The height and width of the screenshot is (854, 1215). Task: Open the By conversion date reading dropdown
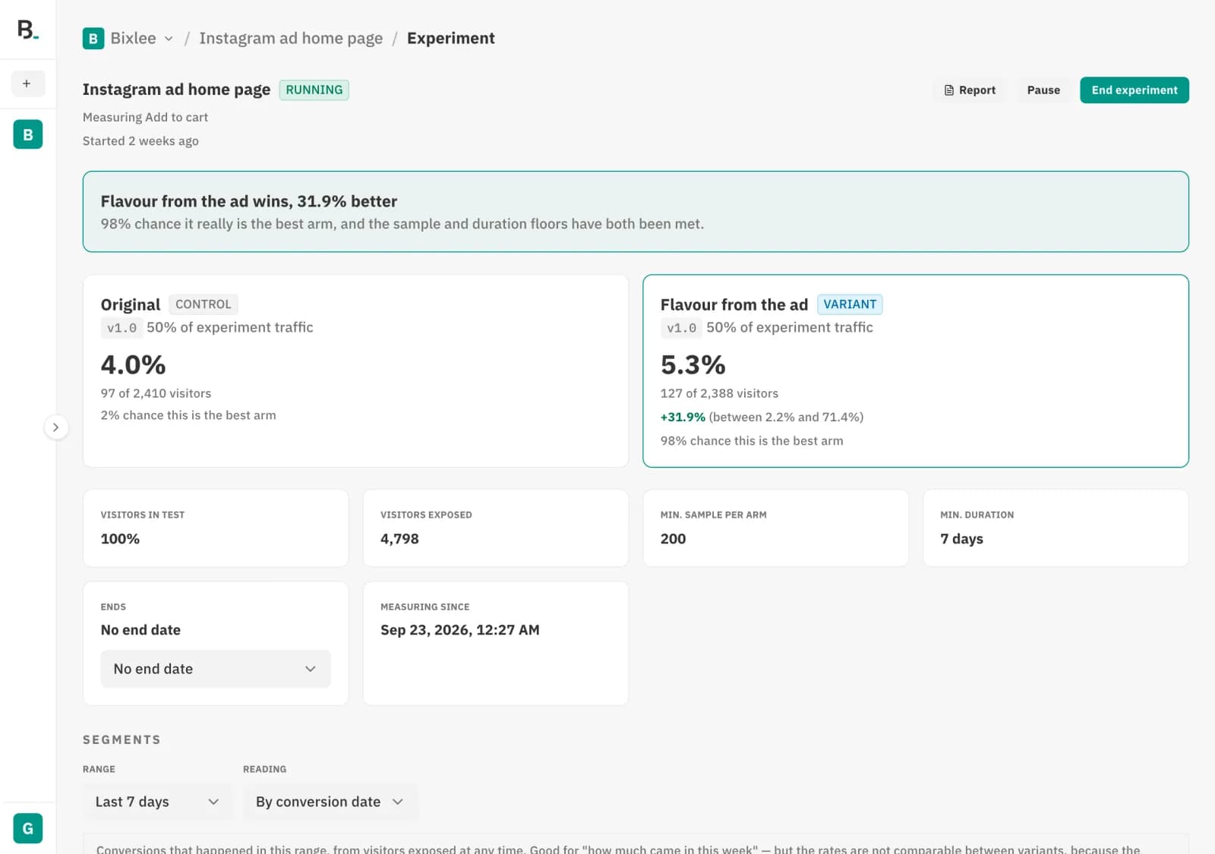tap(330, 802)
